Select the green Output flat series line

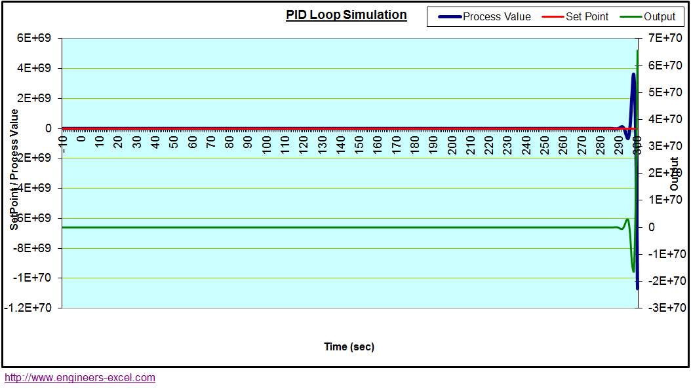[338, 227]
